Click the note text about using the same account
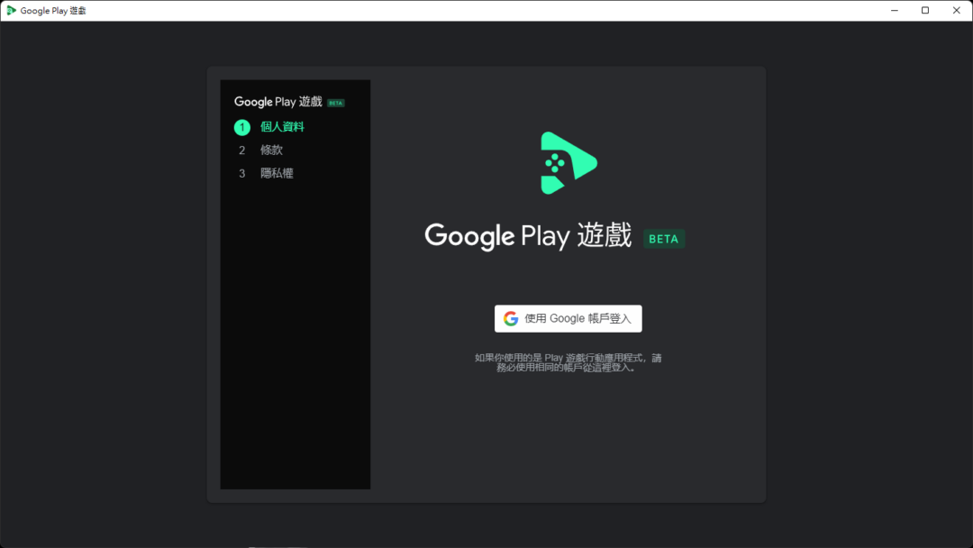 (568, 362)
